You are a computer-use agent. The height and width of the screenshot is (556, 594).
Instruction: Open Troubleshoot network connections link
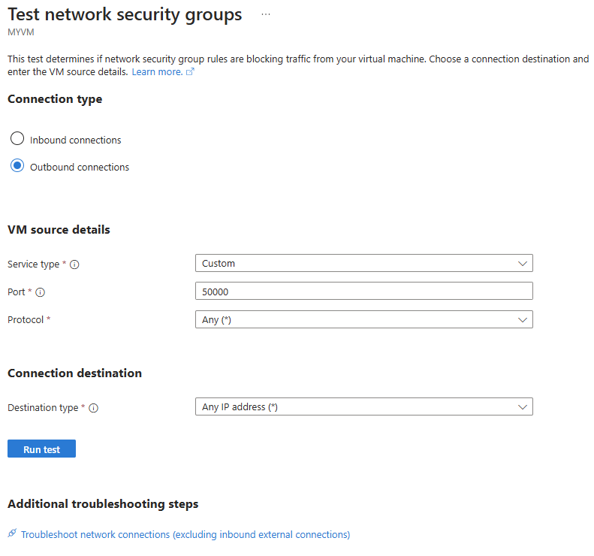[185, 535]
